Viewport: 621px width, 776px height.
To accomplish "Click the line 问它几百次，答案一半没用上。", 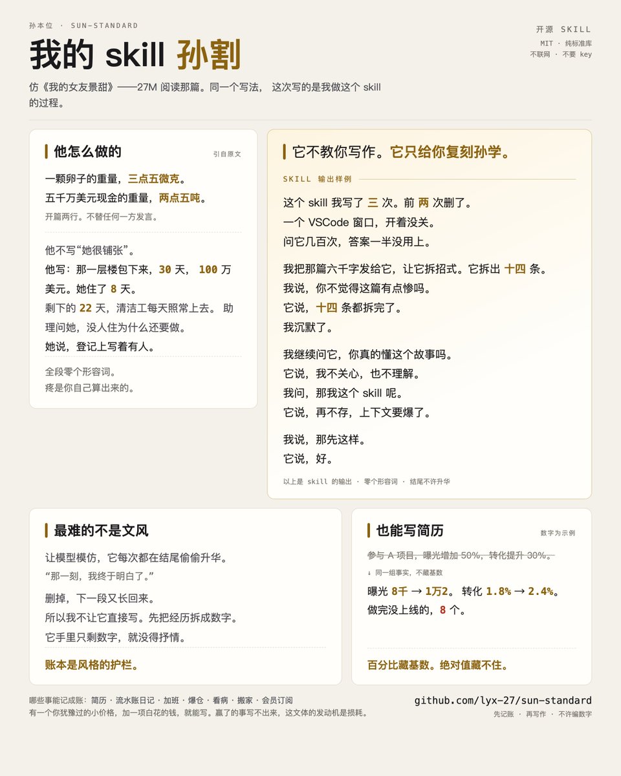I will [x=357, y=242].
